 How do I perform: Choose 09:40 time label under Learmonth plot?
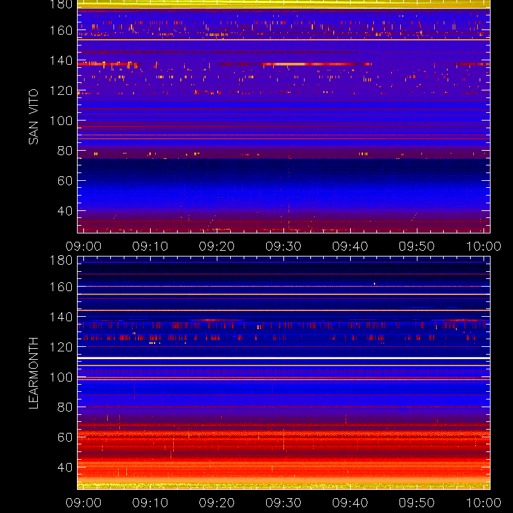pyautogui.click(x=350, y=503)
